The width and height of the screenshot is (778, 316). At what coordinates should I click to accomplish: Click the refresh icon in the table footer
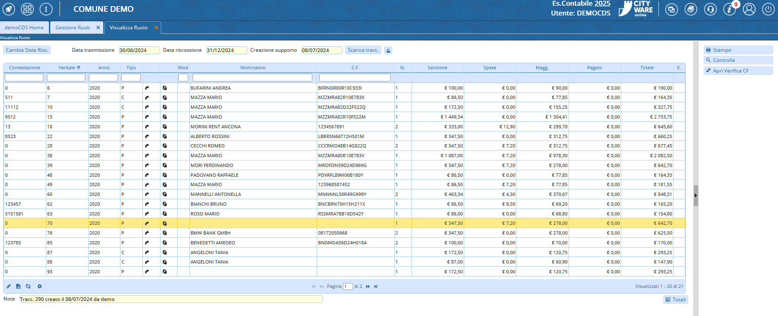pyautogui.click(x=28, y=286)
